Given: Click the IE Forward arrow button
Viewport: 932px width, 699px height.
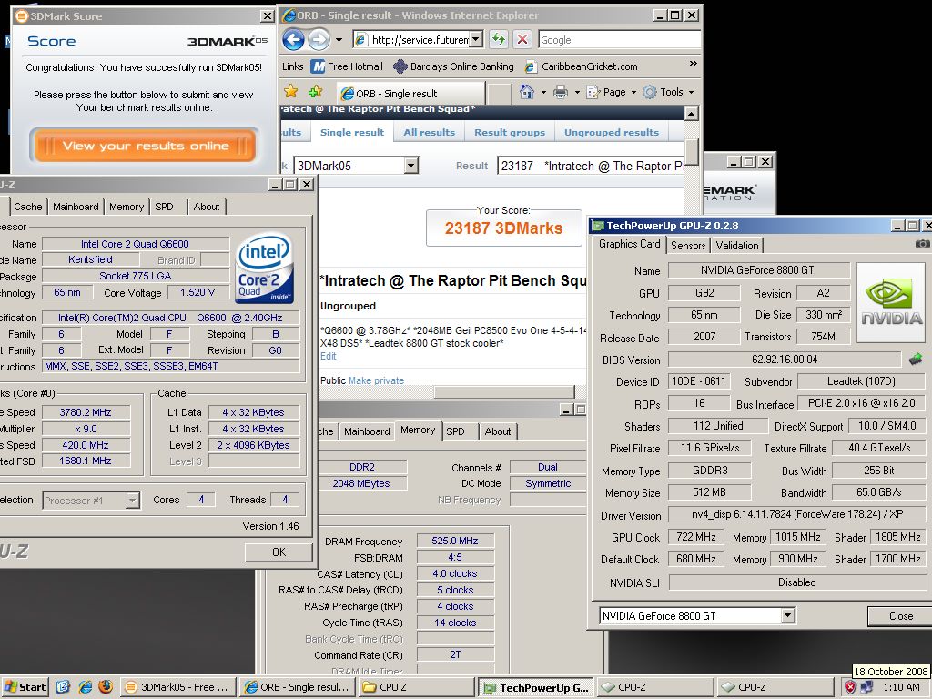Looking at the screenshot, I should coord(319,40).
